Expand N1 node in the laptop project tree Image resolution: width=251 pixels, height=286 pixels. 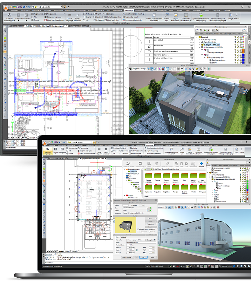coord(212,190)
